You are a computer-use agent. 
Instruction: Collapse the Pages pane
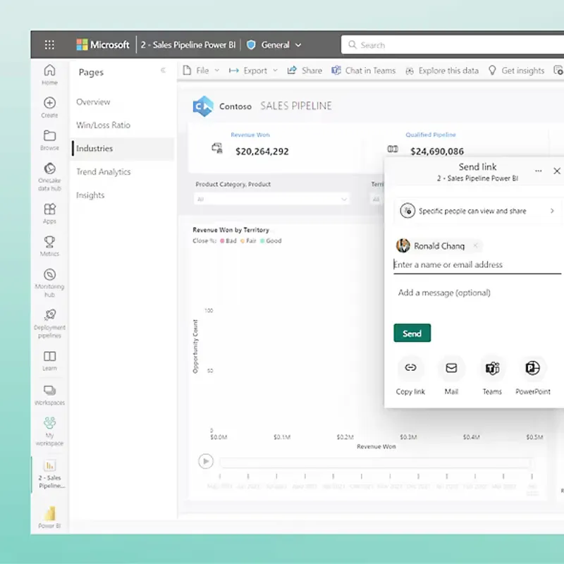click(x=163, y=70)
